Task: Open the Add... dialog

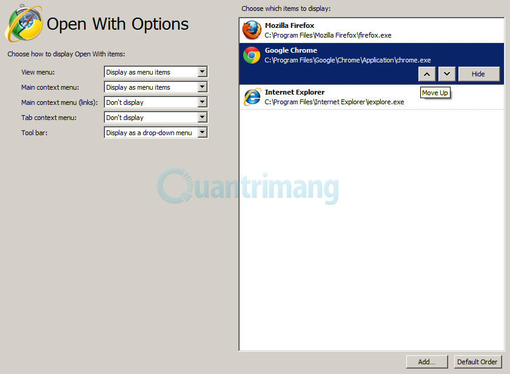Action: (427, 362)
